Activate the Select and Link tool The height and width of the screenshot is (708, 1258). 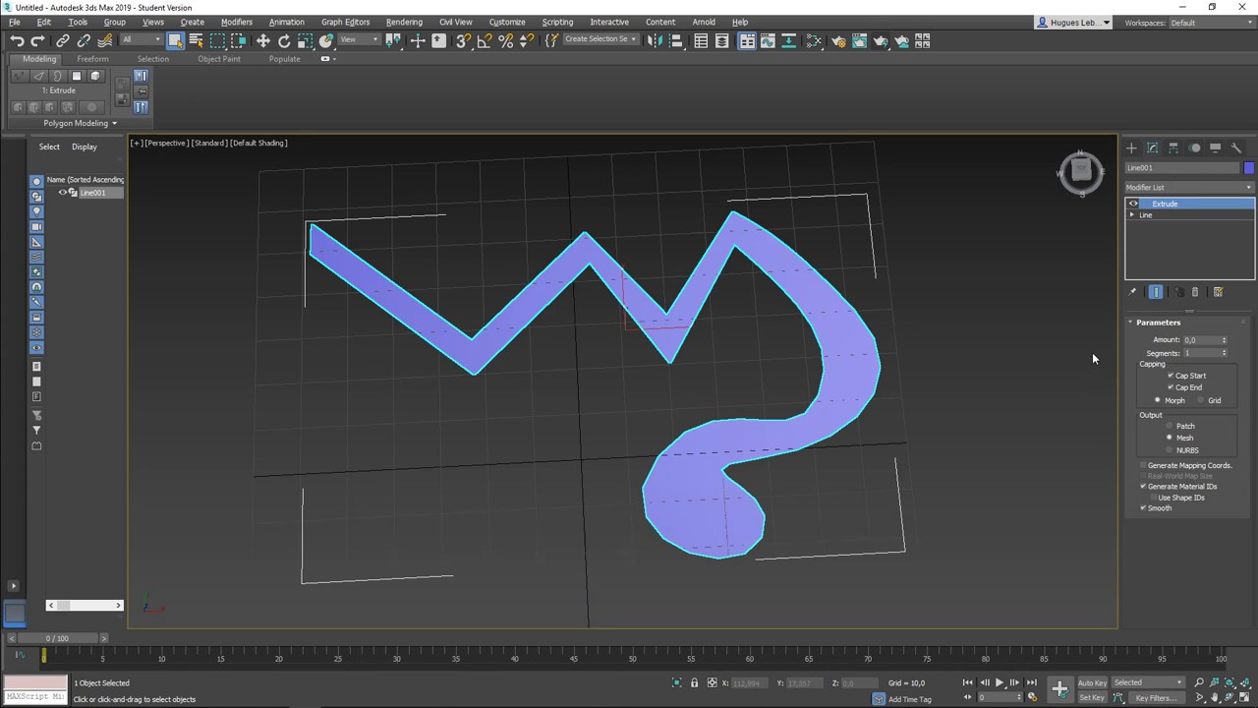63,40
